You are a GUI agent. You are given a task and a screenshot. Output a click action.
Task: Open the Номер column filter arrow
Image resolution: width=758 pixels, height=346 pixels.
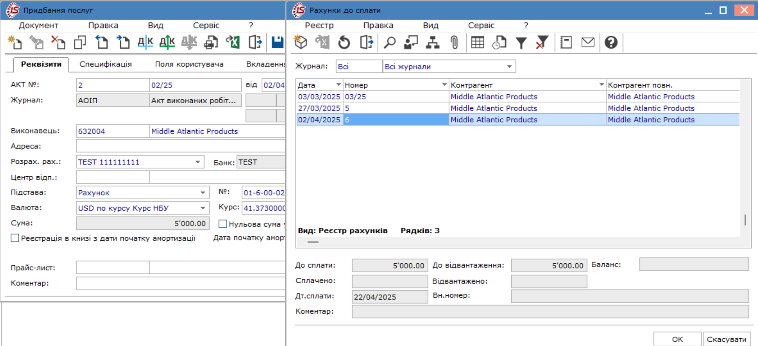[x=444, y=85]
